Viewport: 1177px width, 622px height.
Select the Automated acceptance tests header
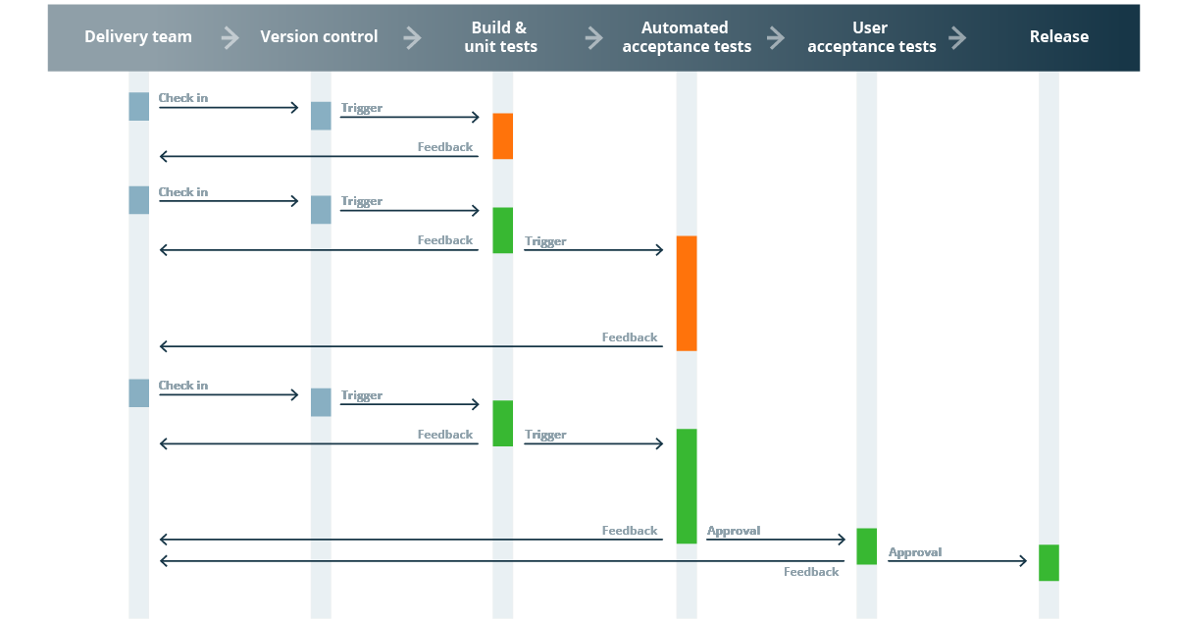[687, 37]
